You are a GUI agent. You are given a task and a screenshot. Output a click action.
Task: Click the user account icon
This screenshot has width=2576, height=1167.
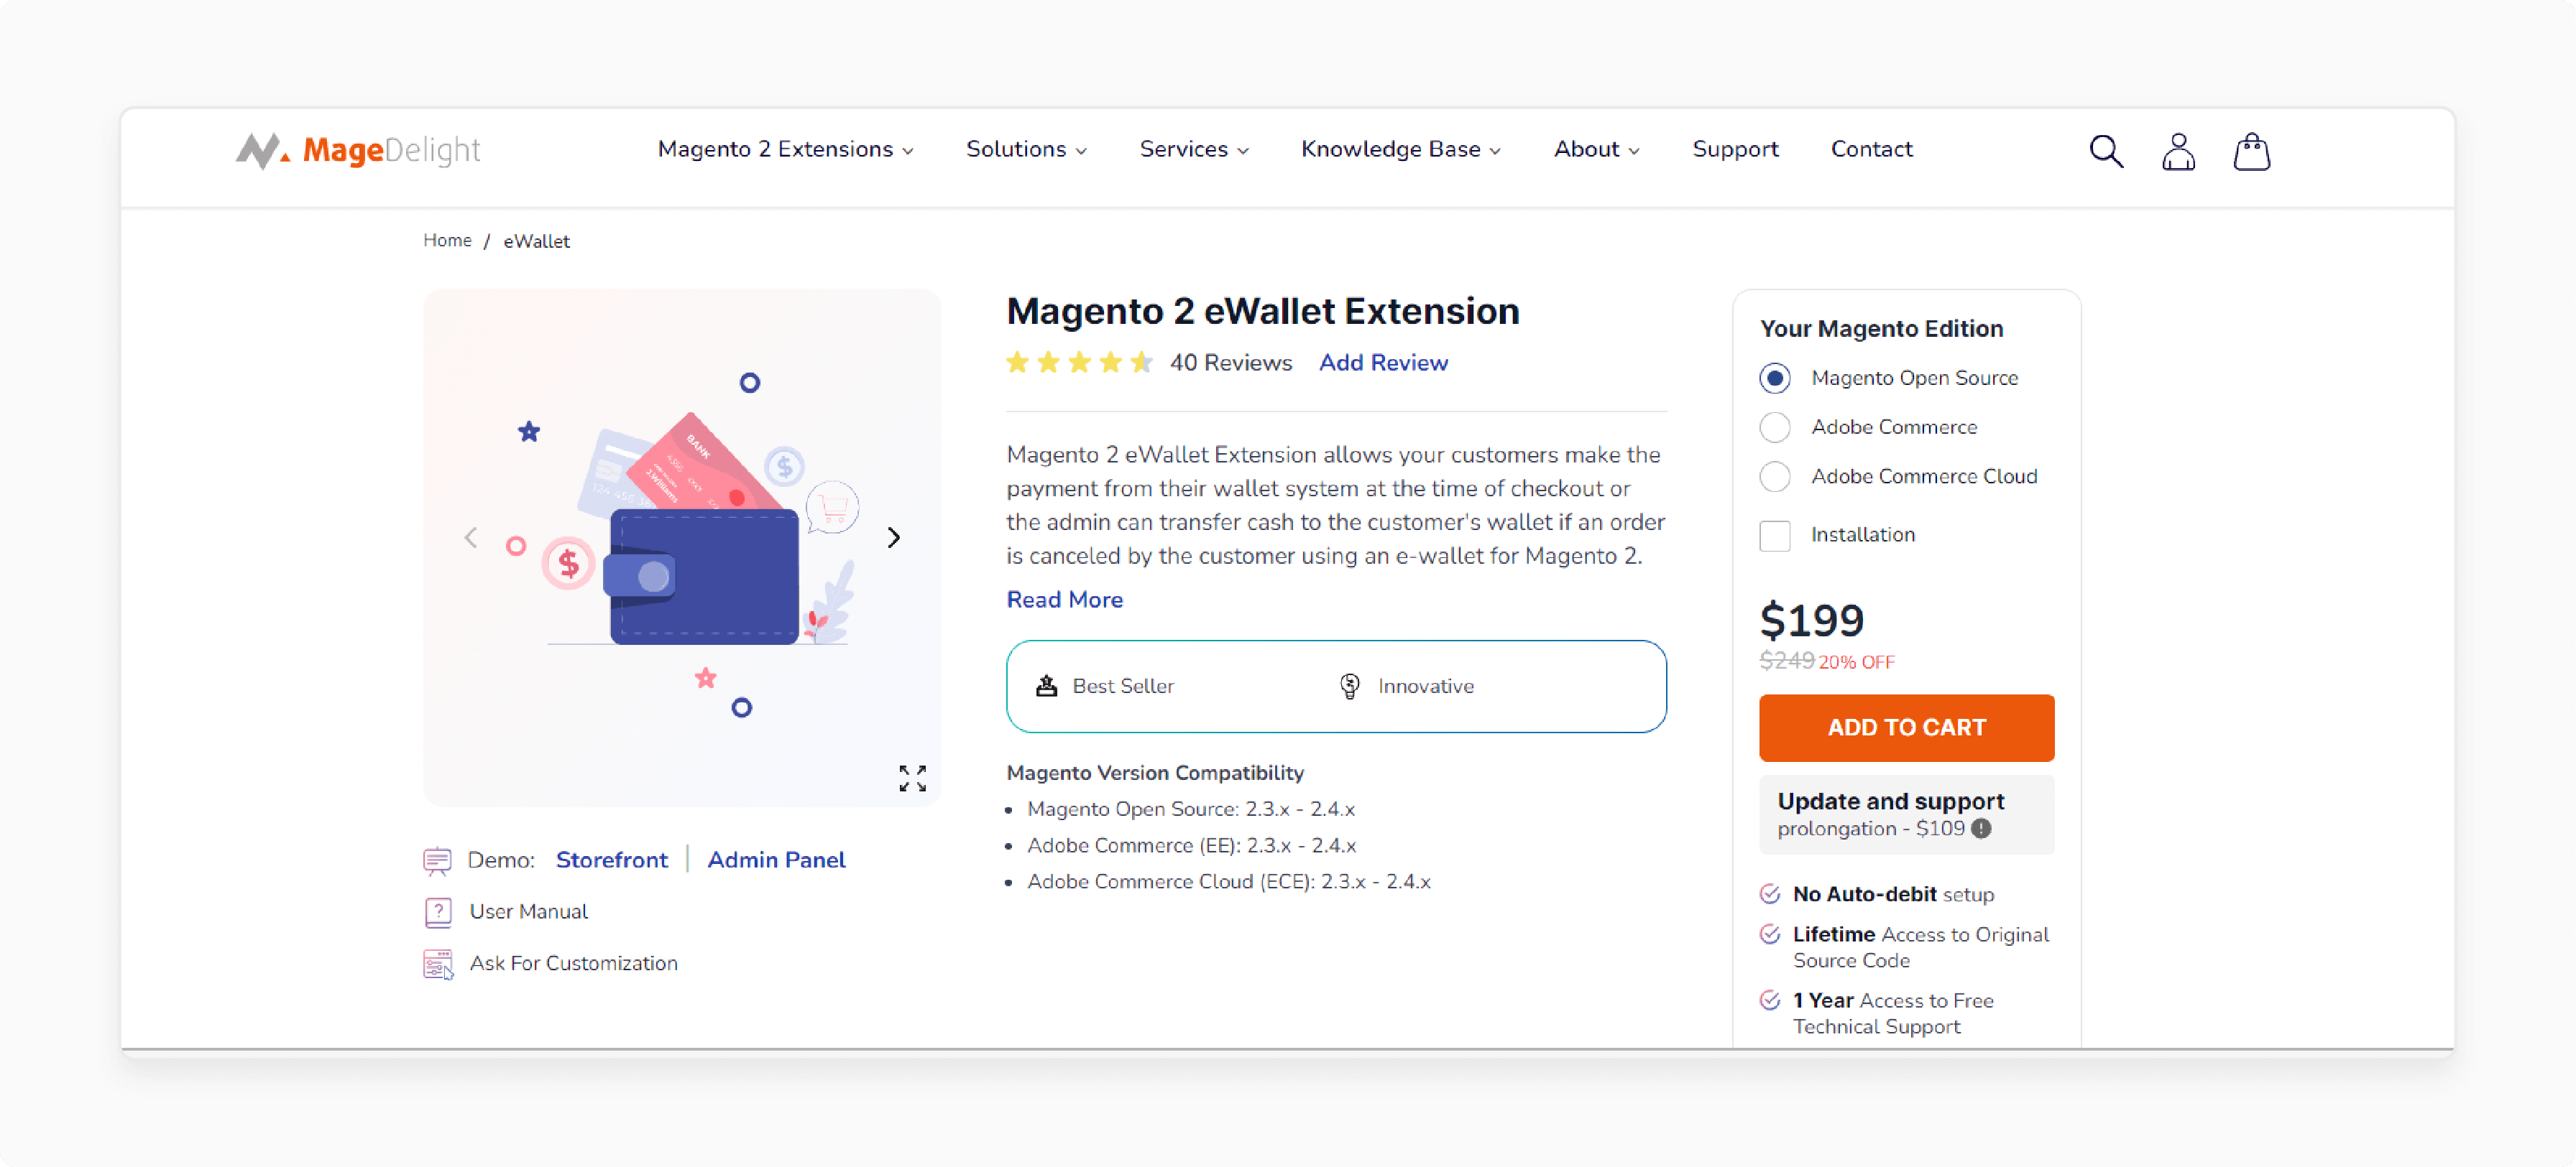(x=2179, y=148)
